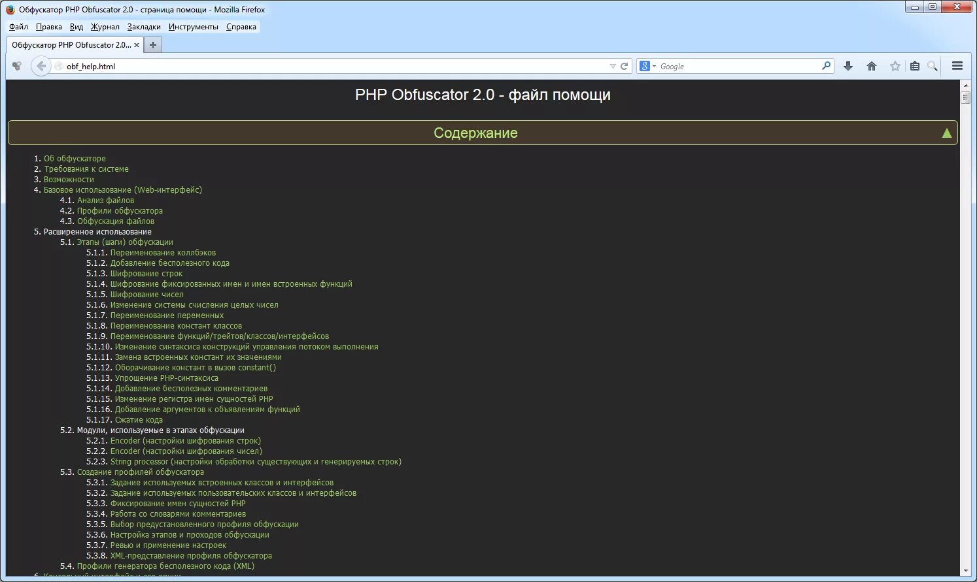Viewport: 977px width, 582px height.
Task: Open link Encoder (настройки шифрования чисел)
Action: [186, 451]
